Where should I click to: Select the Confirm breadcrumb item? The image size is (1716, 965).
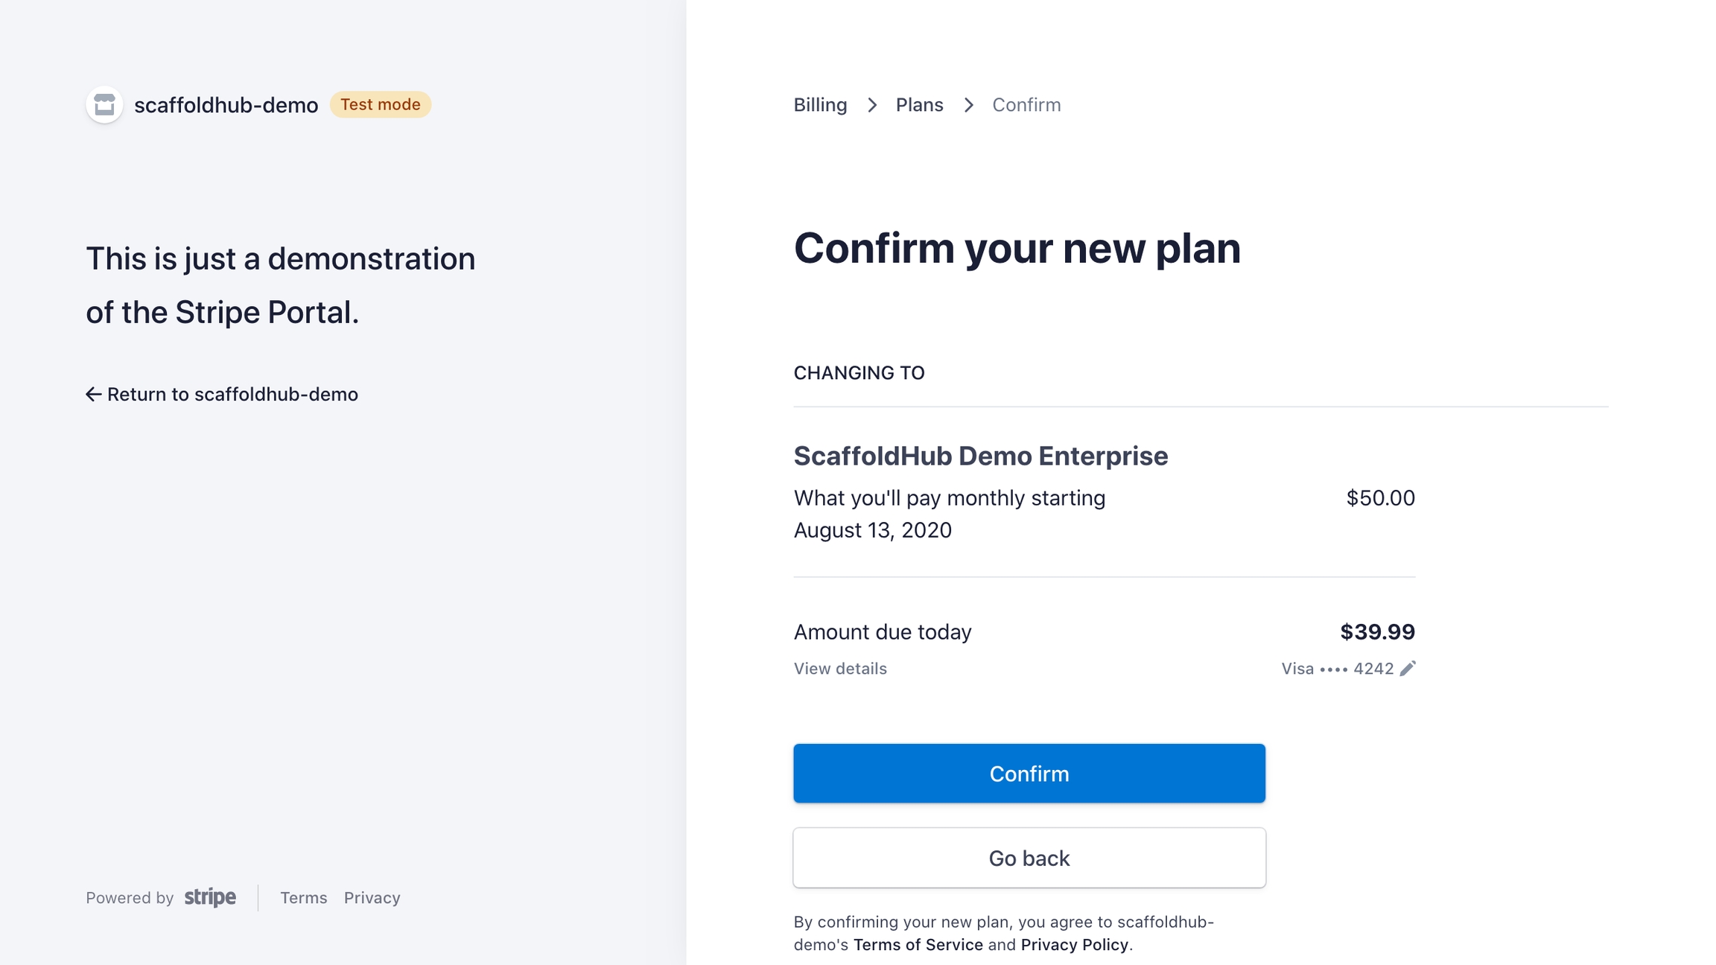point(1026,105)
